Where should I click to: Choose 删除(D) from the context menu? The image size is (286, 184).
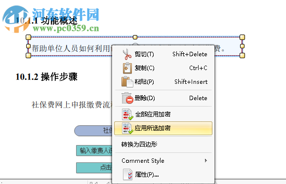[x=163, y=98]
